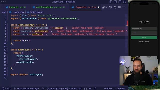Click the Prettier checkmark status item
Screen dimensions: 160x90
[120, 88]
